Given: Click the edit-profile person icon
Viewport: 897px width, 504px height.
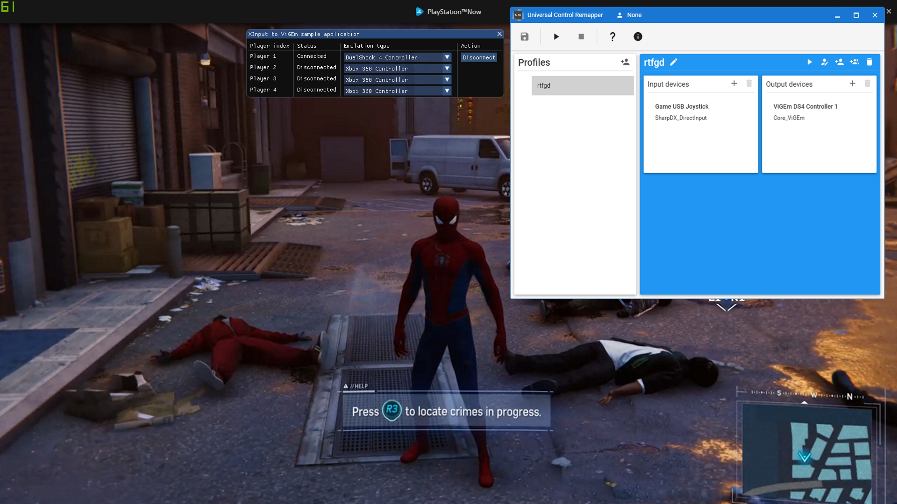Looking at the screenshot, I should pyautogui.click(x=825, y=62).
